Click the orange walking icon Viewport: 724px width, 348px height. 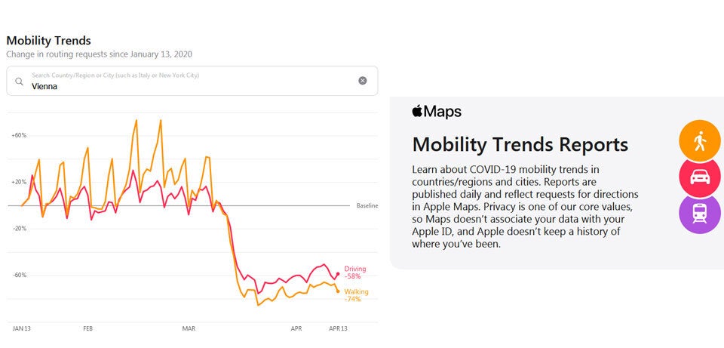tap(700, 141)
